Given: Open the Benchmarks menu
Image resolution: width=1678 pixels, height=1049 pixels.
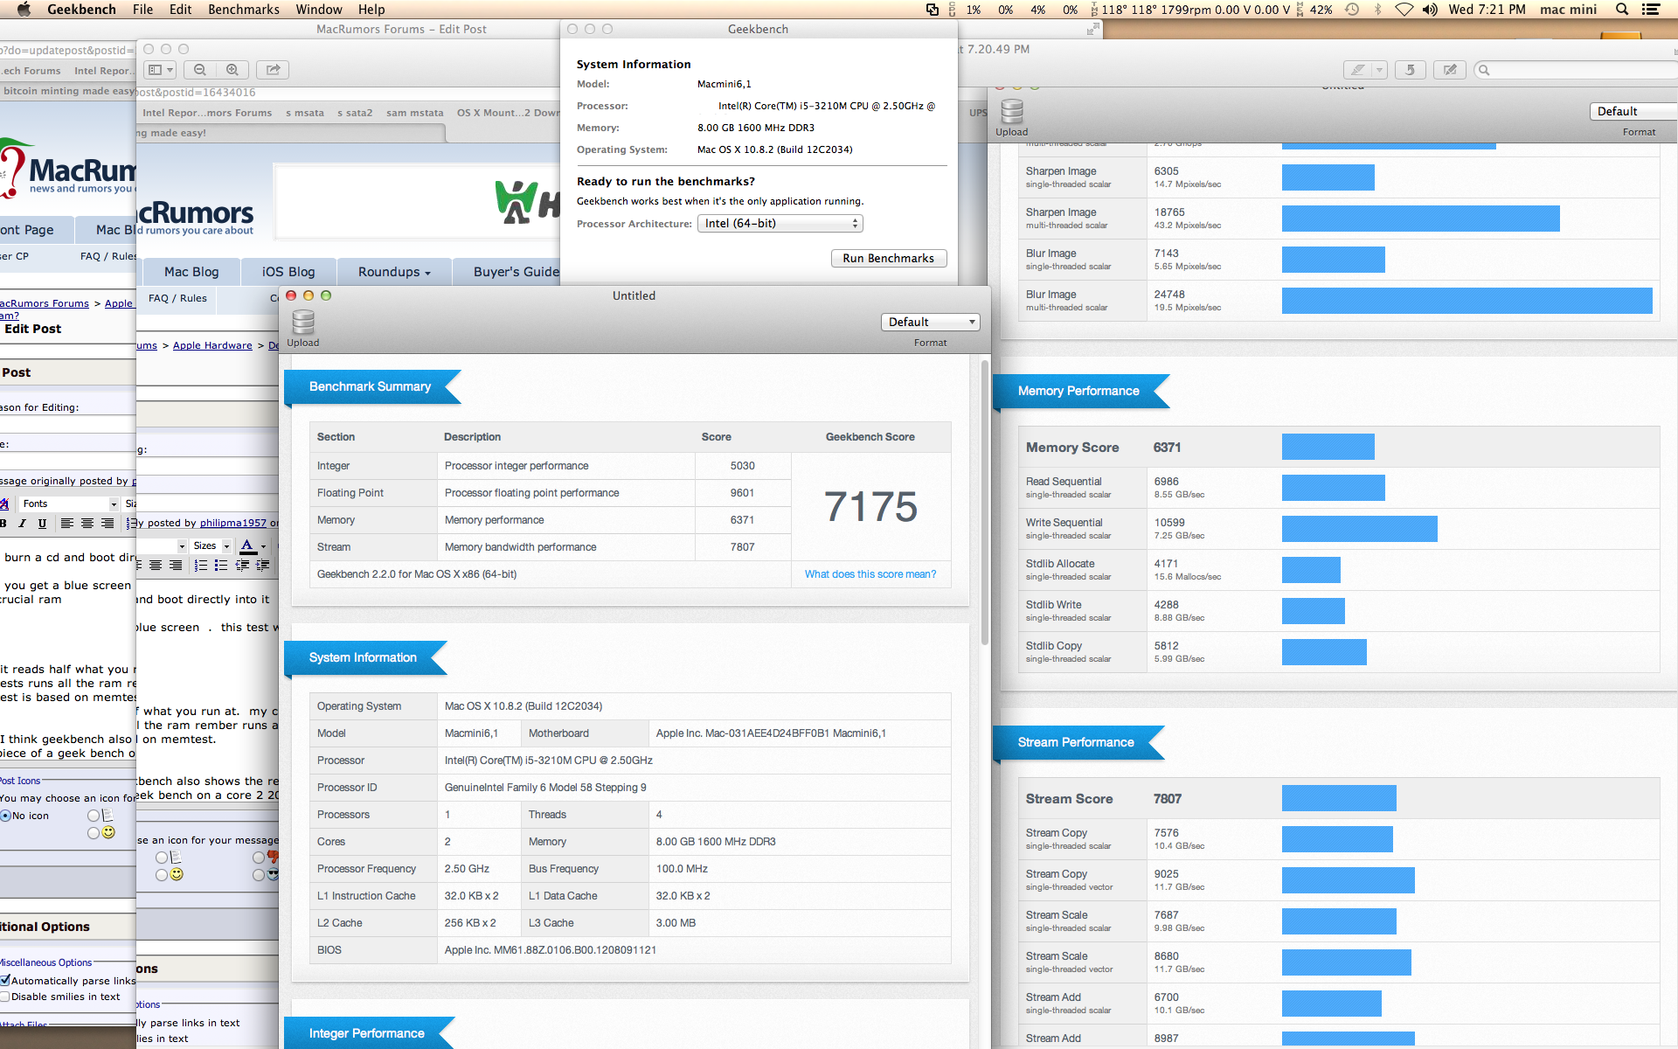Looking at the screenshot, I should (x=243, y=10).
